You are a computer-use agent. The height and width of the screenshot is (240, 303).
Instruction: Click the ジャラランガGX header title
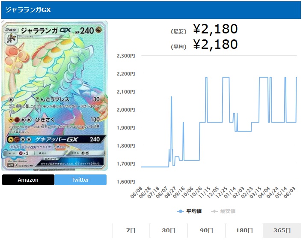click(x=28, y=10)
